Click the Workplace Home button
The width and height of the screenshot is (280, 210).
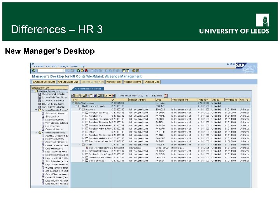click(133, 82)
